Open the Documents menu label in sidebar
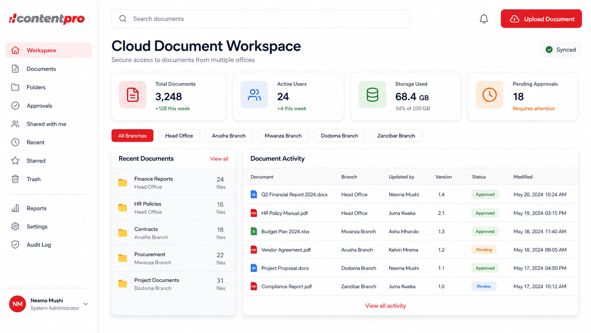Viewport: 591px width, 333px height. [x=41, y=69]
